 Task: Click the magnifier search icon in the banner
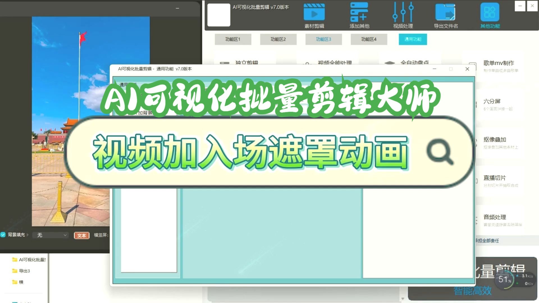coord(440,151)
